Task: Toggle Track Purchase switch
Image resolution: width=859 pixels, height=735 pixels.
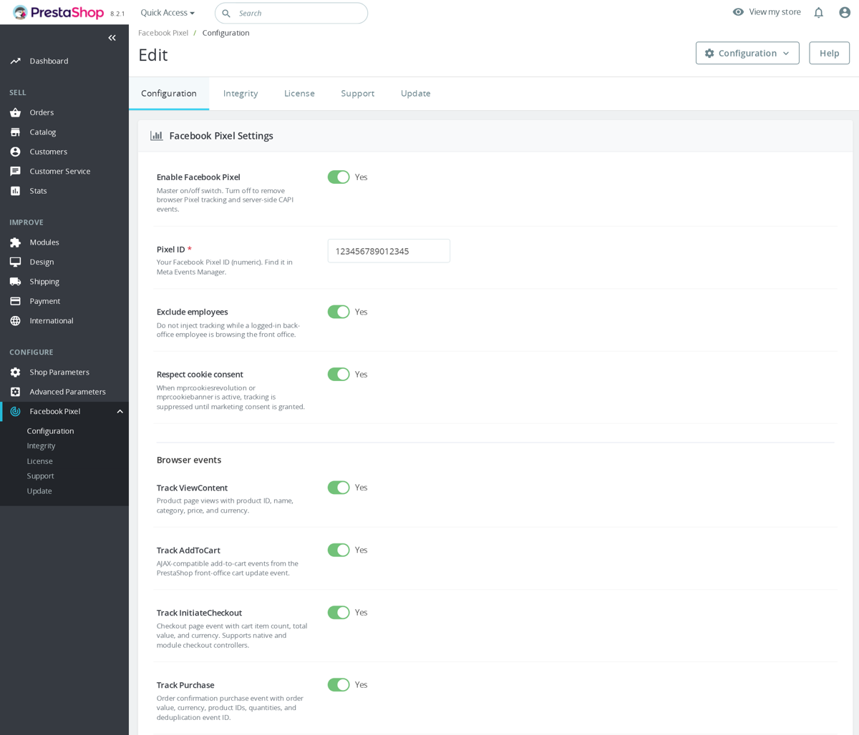Action: [x=339, y=685]
